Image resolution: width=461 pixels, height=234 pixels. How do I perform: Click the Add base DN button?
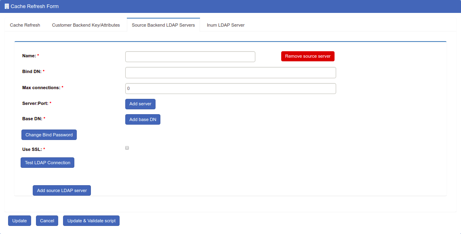click(x=143, y=119)
